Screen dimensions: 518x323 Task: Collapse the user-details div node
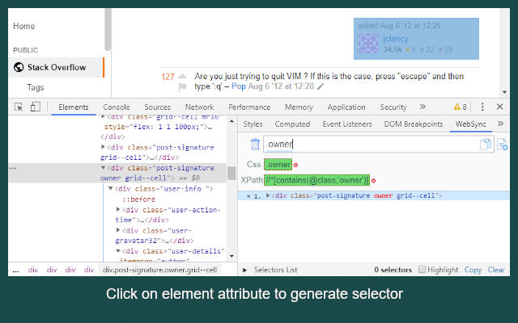click(118, 251)
